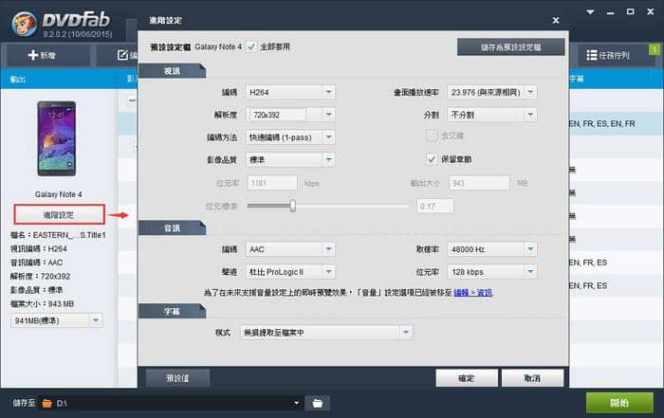Open the task queue list icon
This screenshot has height=418, width=664.
(592, 55)
